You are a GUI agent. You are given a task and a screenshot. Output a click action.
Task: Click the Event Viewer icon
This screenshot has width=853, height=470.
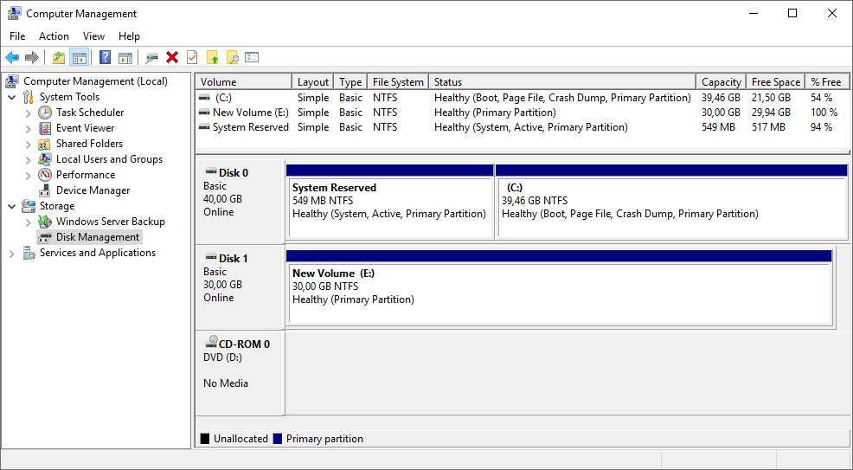(x=45, y=128)
